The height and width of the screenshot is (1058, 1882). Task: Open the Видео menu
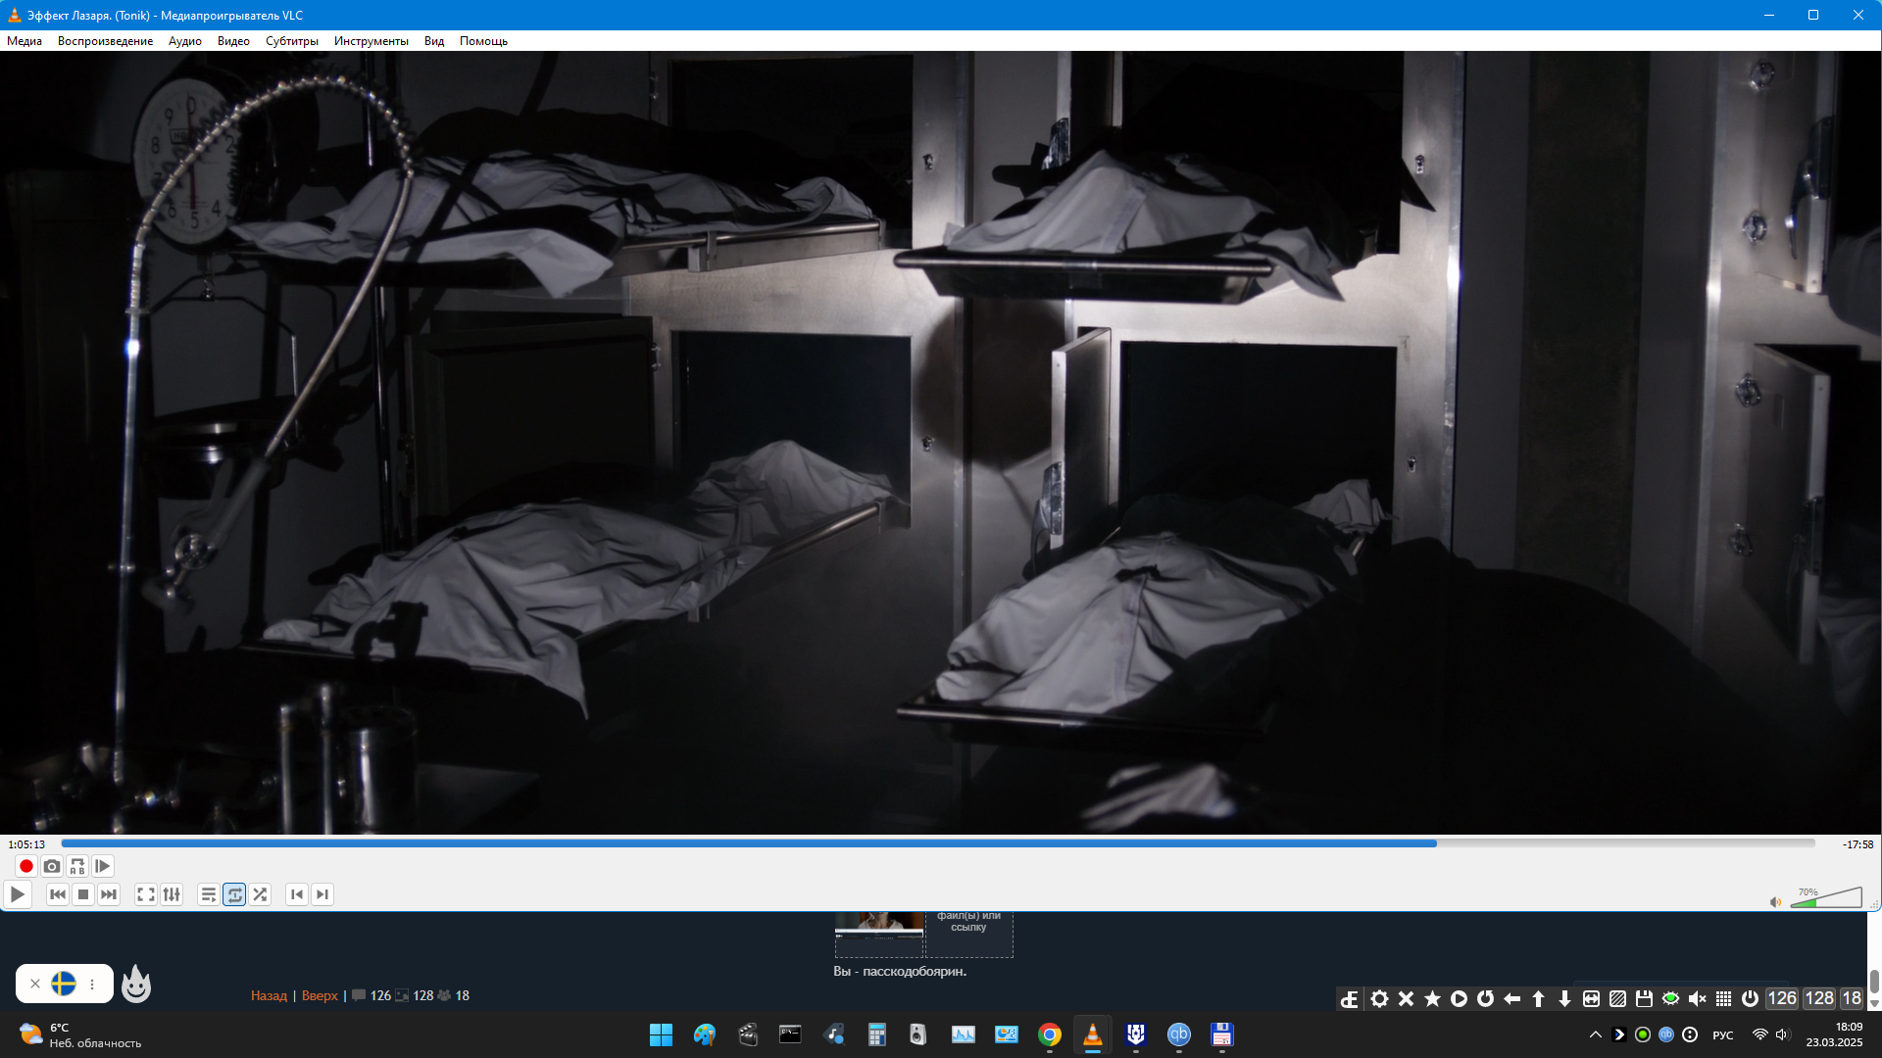pyautogui.click(x=233, y=41)
